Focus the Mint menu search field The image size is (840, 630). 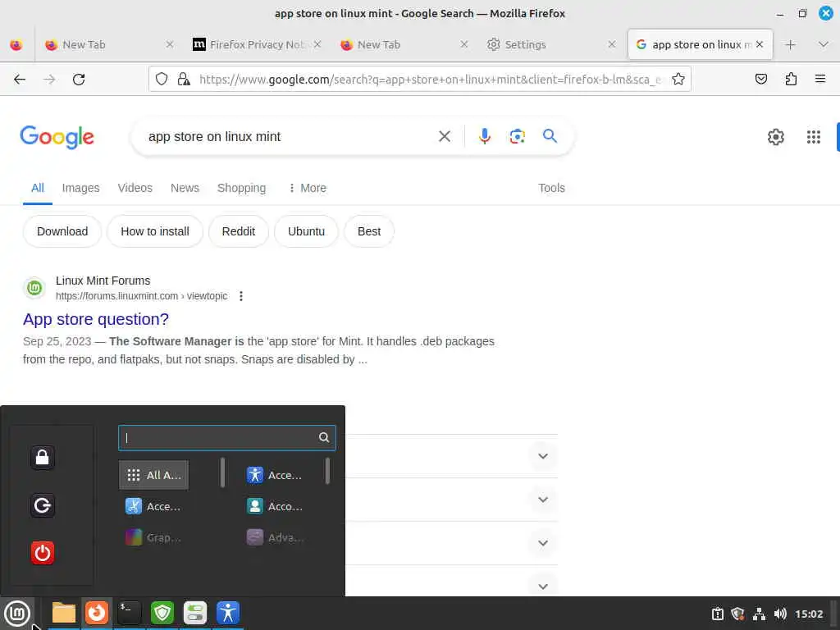point(227,438)
